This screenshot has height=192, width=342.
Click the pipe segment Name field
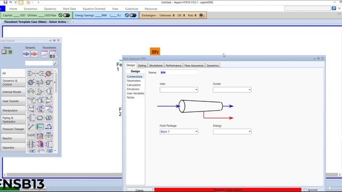(x=178, y=73)
